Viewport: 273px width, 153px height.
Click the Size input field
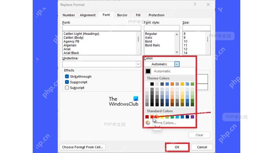[197, 28]
